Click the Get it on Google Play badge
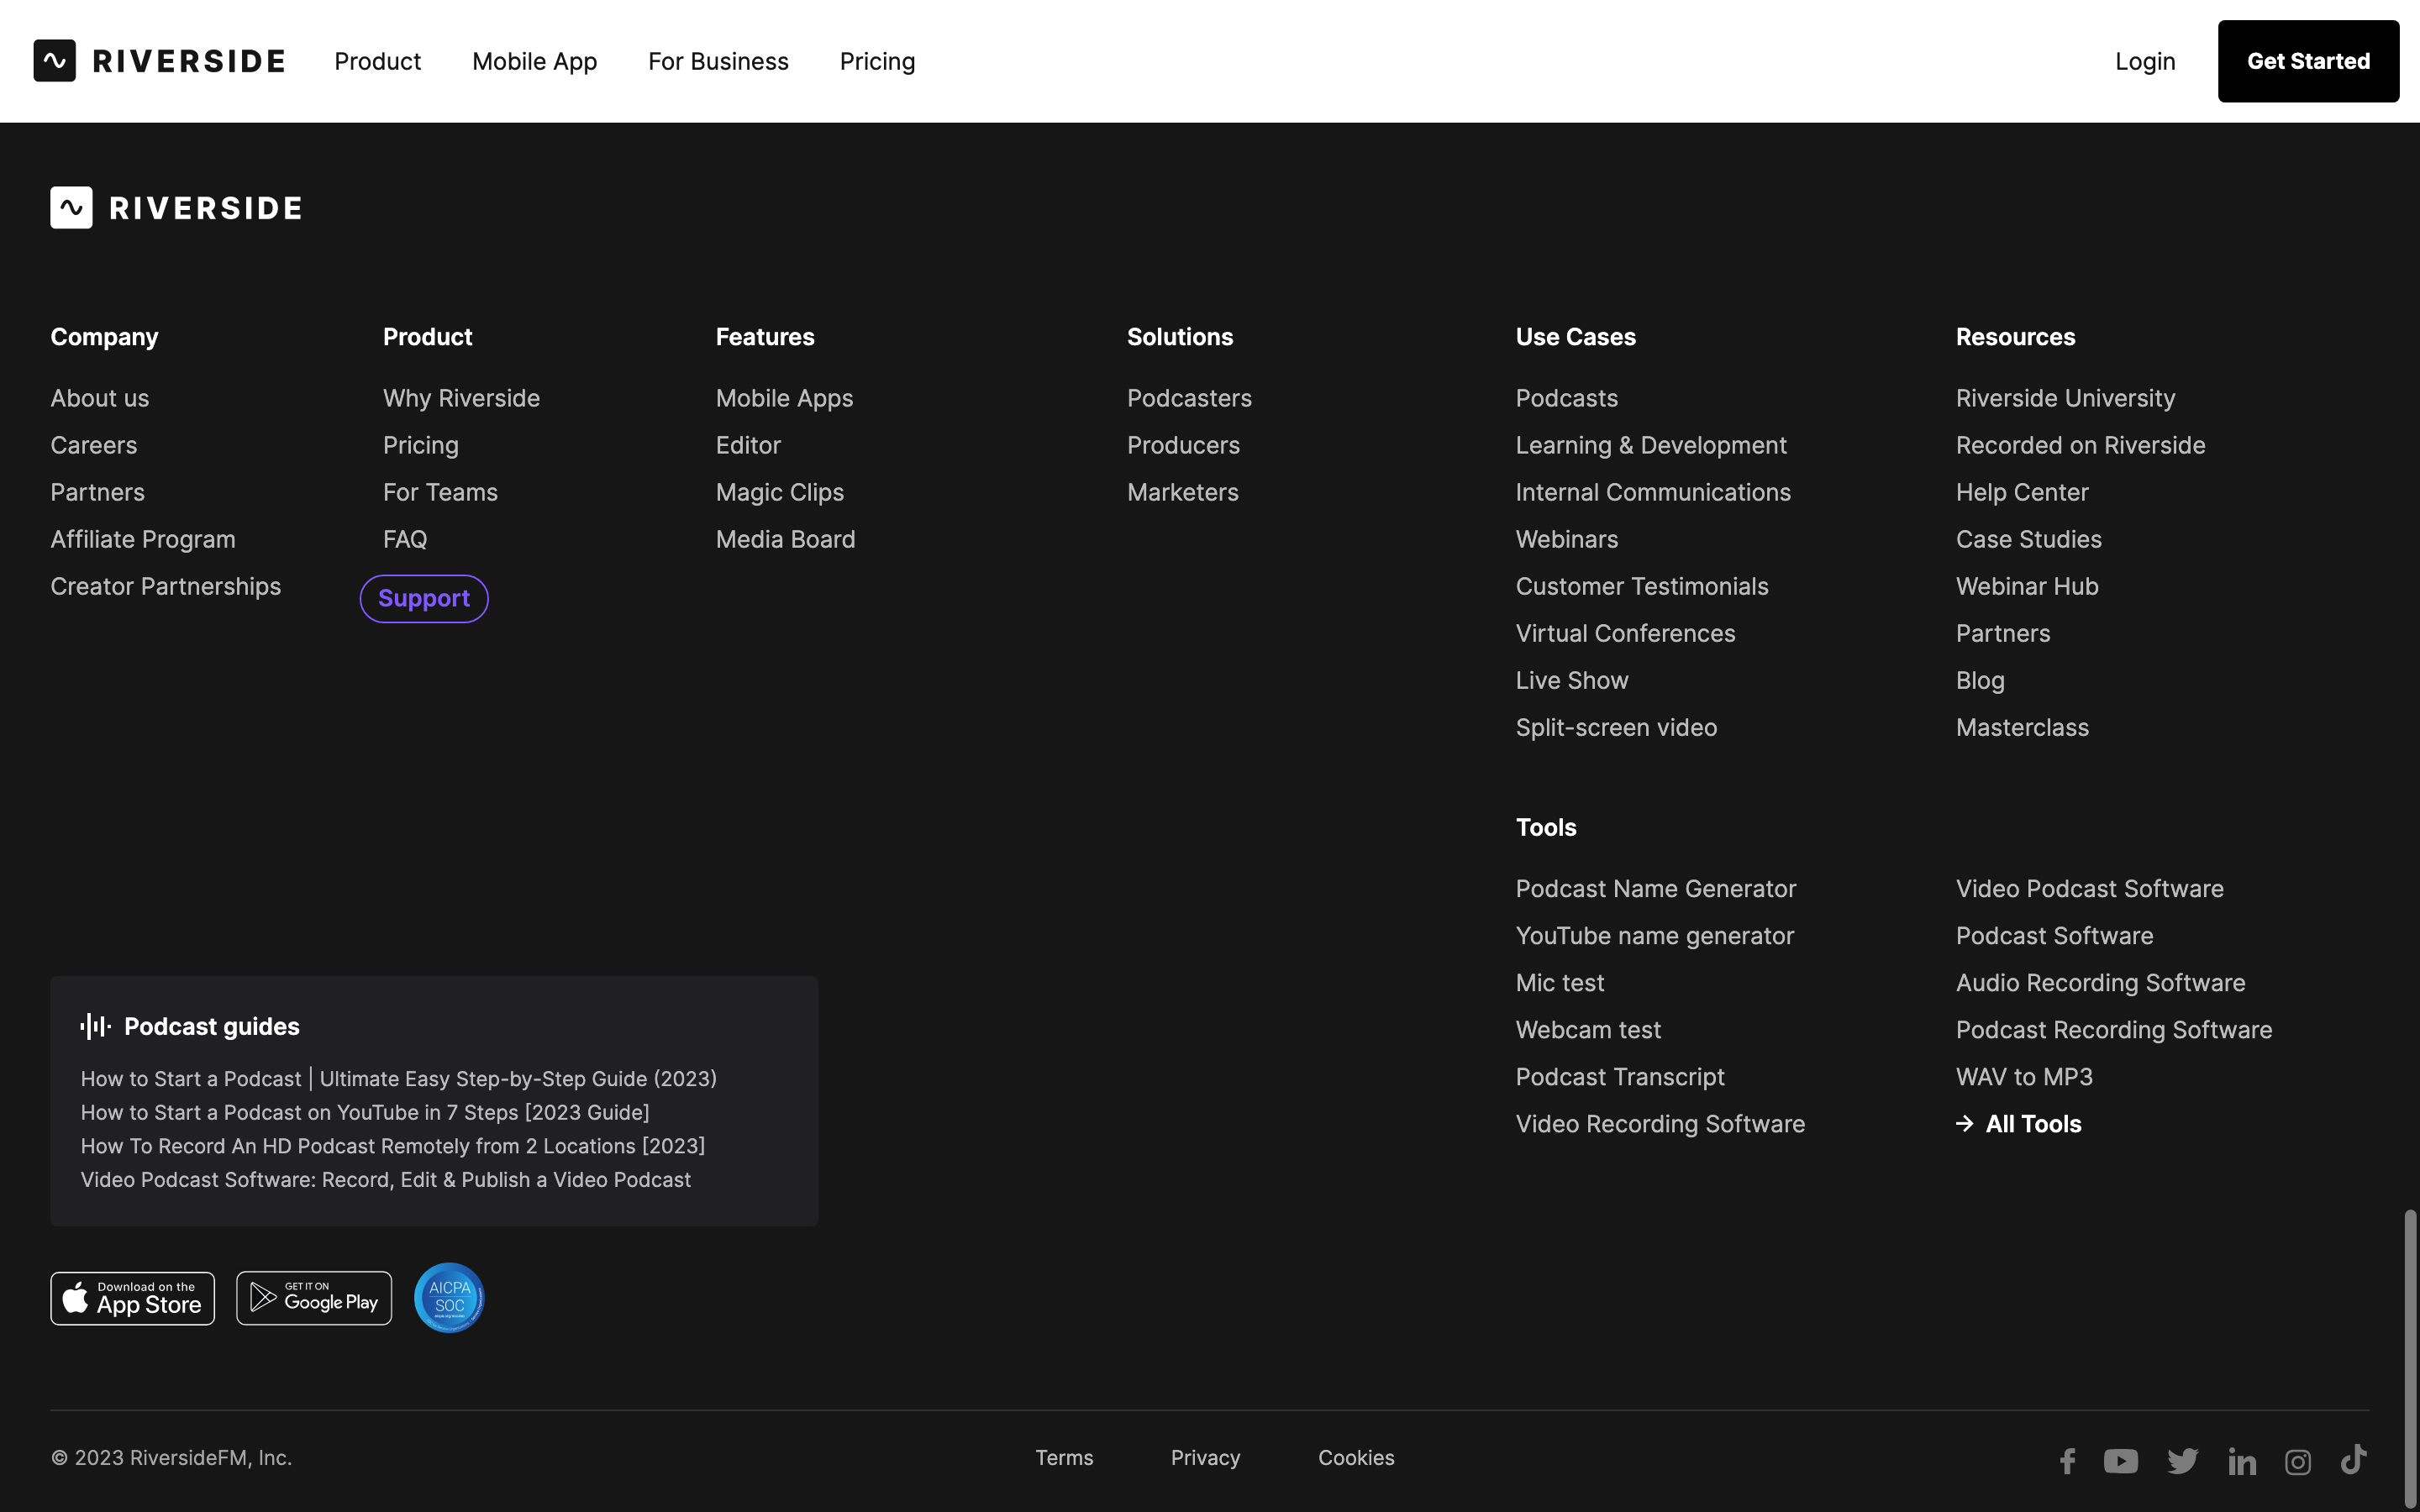 pyautogui.click(x=314, y=1298)
